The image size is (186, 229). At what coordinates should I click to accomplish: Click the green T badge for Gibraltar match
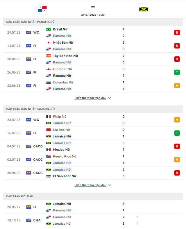pyautogui.click(x=177, y=72)
